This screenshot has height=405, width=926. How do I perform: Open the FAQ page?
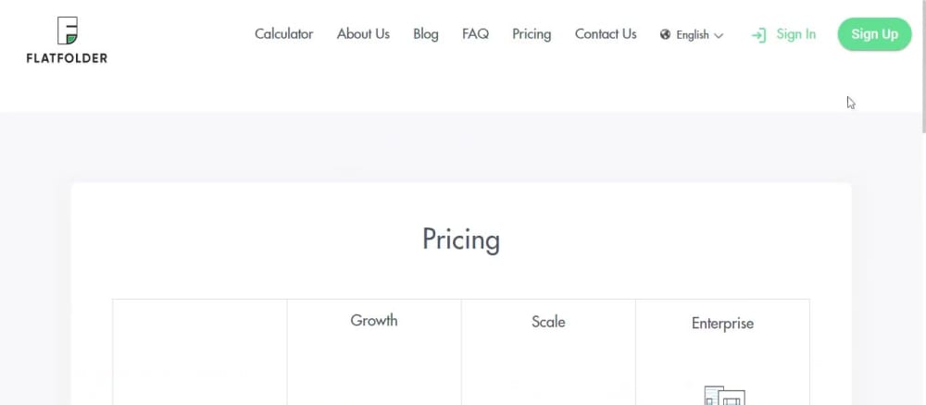point(475,34)
